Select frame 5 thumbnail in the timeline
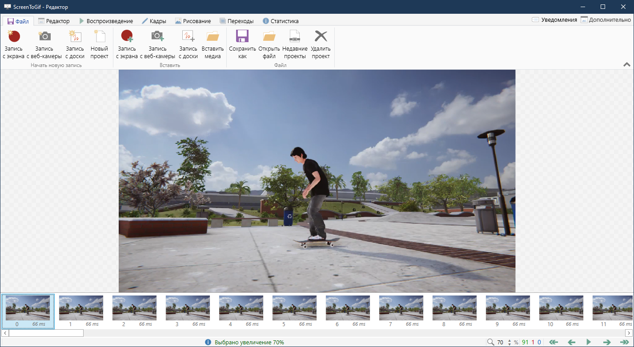 pos(294,308)
